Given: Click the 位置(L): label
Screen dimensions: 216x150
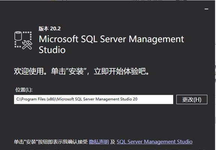Looking at the screenshot, I should [x=24, y=90].
